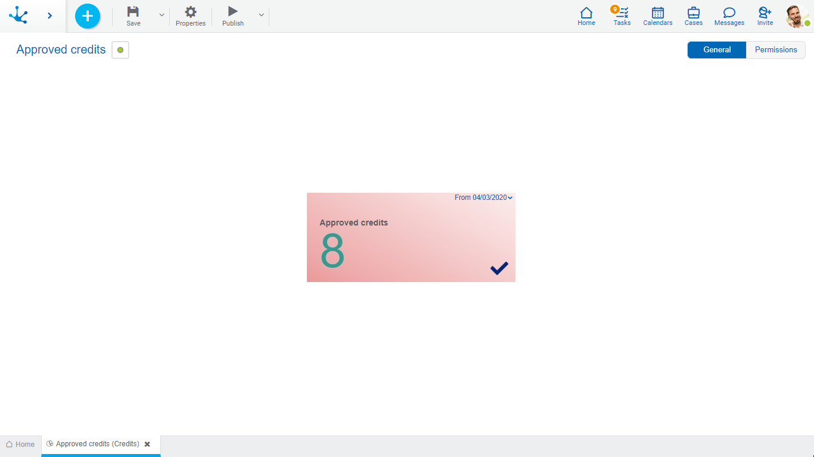
Task: Click the Save floppy disk icon
Action: [x=133, y=12]
